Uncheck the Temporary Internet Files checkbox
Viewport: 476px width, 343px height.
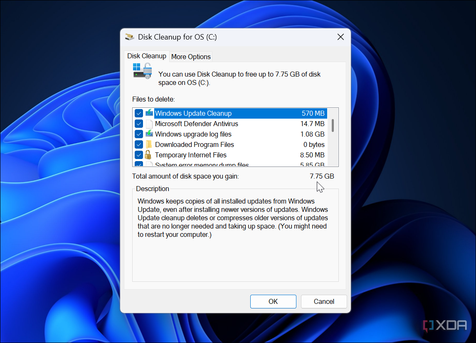tap(139, 155)
